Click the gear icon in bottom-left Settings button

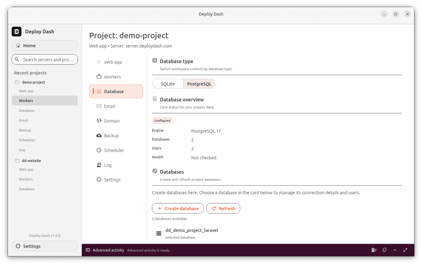pyautogui.click(x=18, y=246)
